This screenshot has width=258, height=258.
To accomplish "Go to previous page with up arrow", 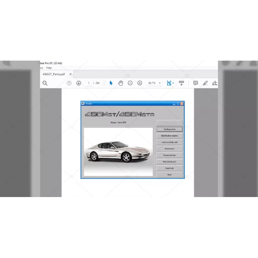I will coord(69,83).
